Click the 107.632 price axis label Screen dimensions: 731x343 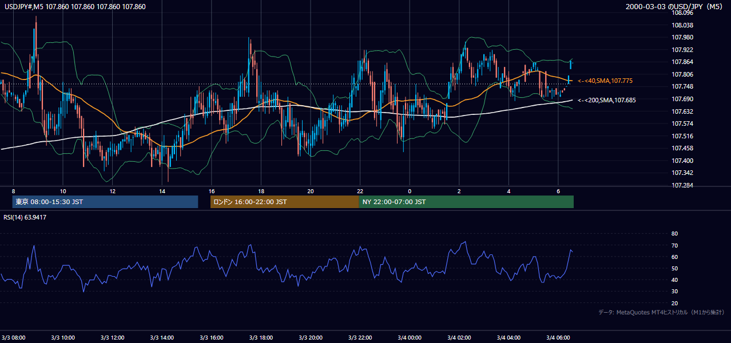682,111
